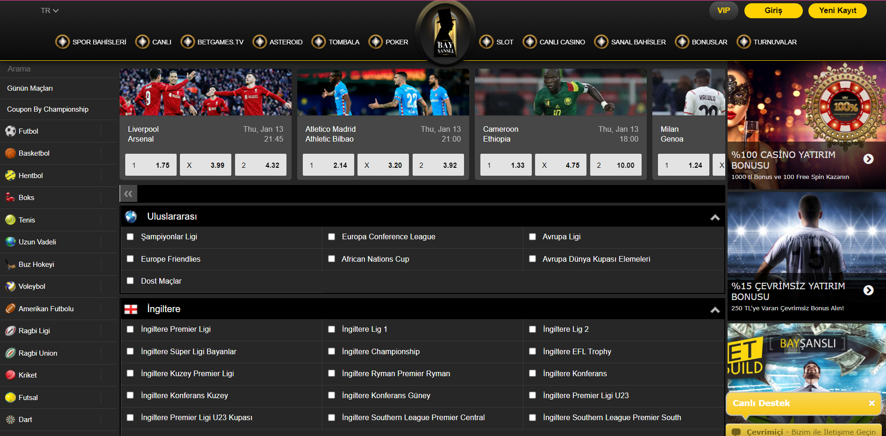Click the chip icon beside TURNUVALAR
This screenshot has width=886, height=436.
point(743,42)
